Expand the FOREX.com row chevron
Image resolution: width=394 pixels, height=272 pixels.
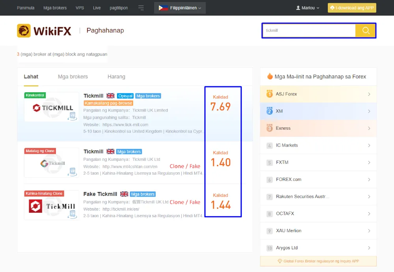click(x=369, y=179)
